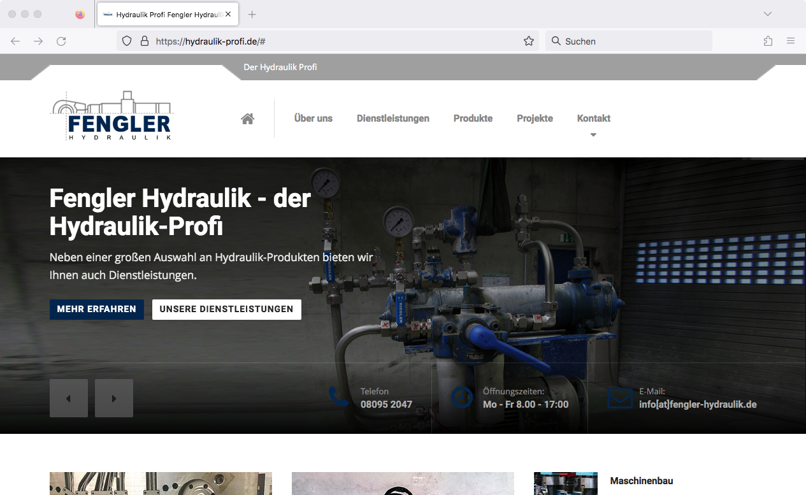The height and width of the screenshot is (495, 806).
Task: Open the Kontakt menu item
Action: point(594,118)
